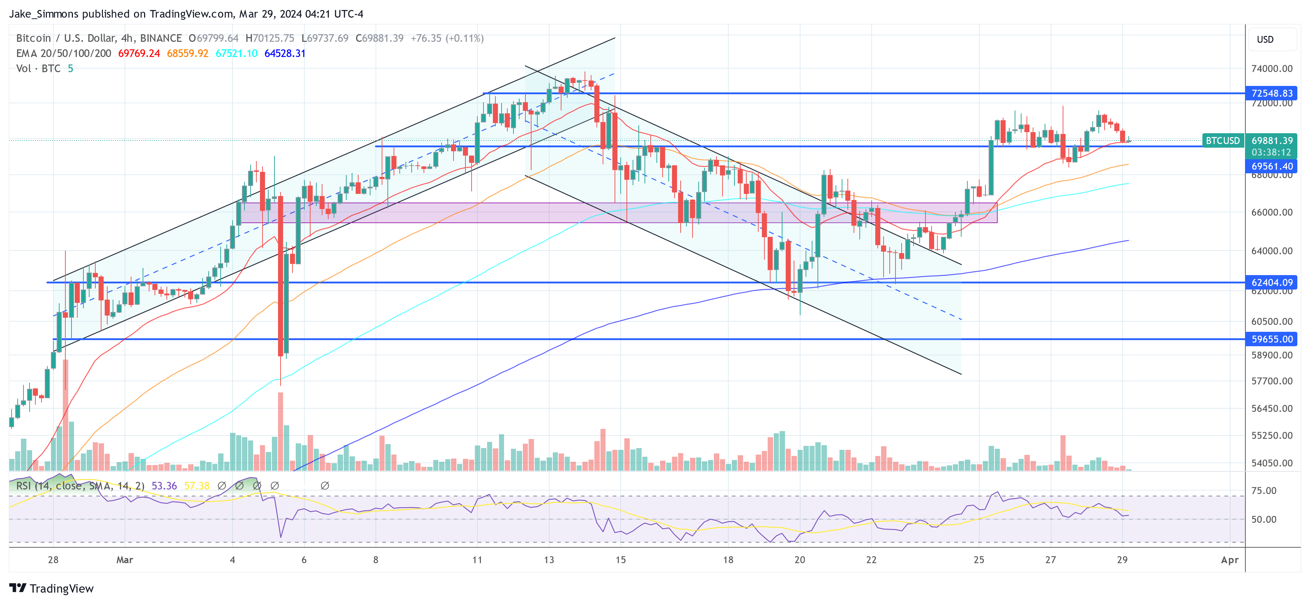
Task: Click the last ∅ symbol in RSI legend
Action: (325, 486)
